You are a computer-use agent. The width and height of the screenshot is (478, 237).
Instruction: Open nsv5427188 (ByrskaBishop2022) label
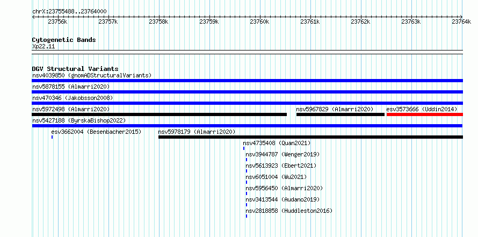coord(78,120)
